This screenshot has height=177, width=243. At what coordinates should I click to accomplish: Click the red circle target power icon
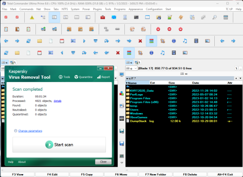[169, 29]
